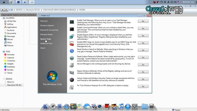
Task: Open Launchpad rocket in the dock
Action: (53, 106)
